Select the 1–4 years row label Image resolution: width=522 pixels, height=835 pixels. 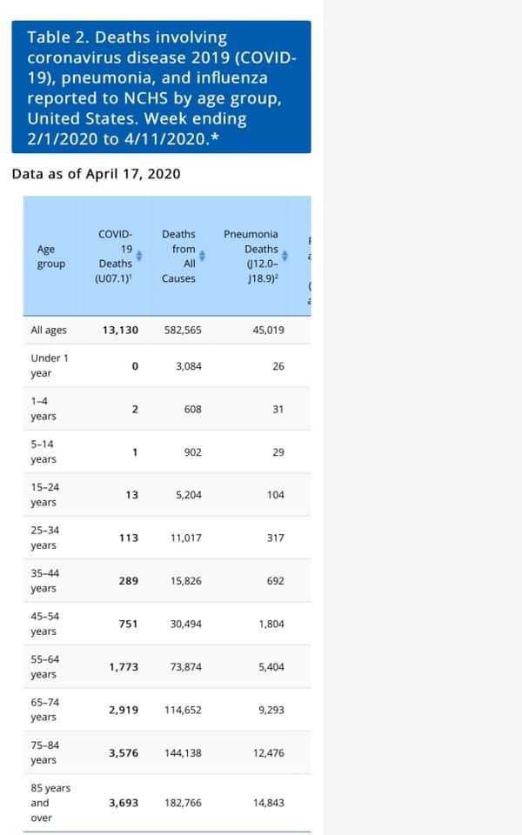[43, 409]
